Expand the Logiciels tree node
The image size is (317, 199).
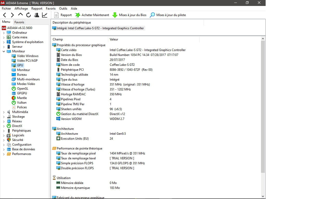[4, 135]
